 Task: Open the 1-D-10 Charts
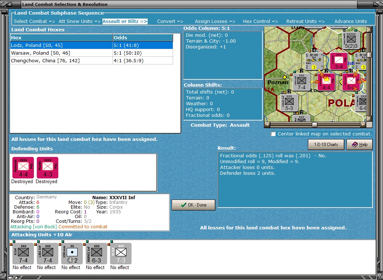(x=326, y=145)
